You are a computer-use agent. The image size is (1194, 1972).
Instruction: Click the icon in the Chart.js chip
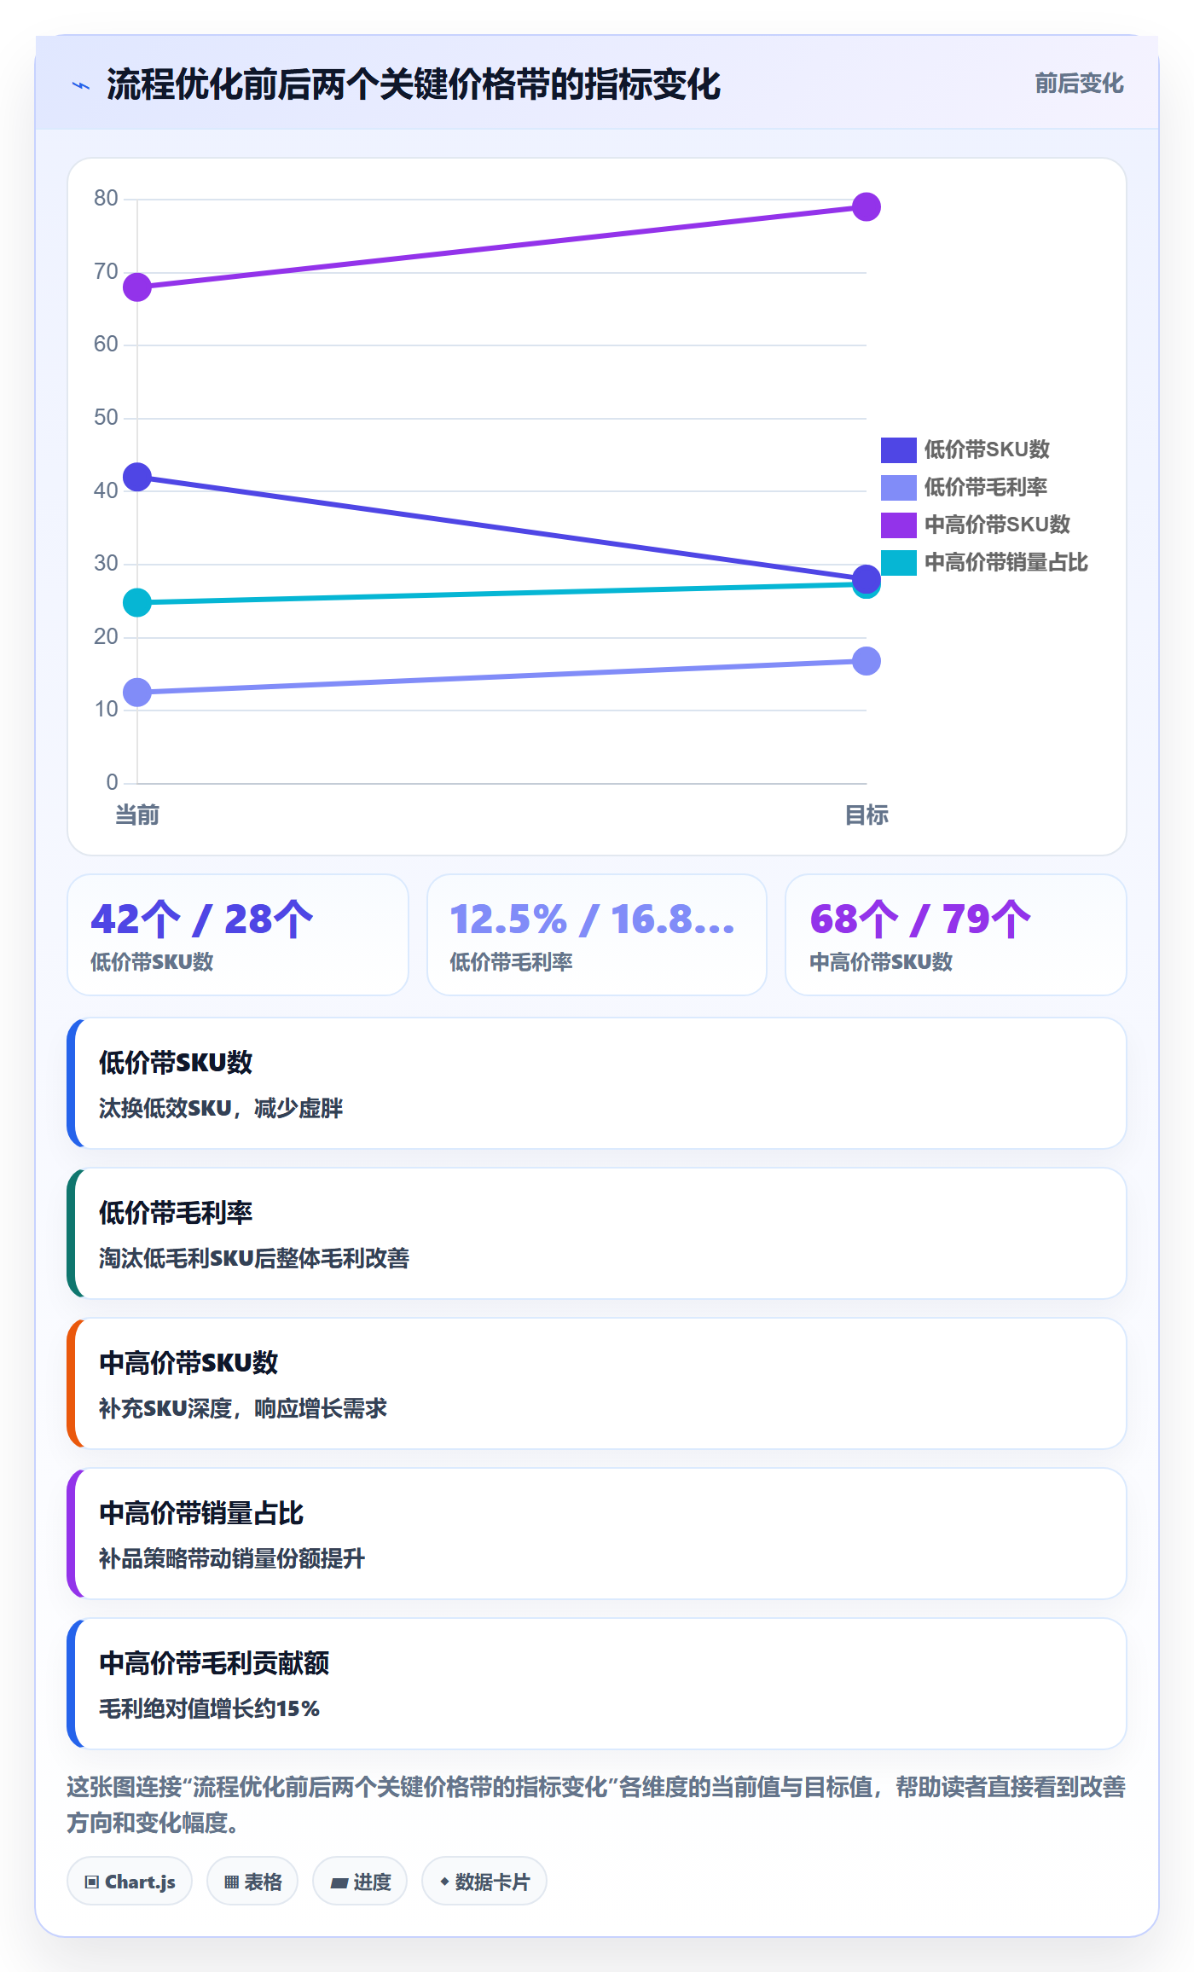92,1882
